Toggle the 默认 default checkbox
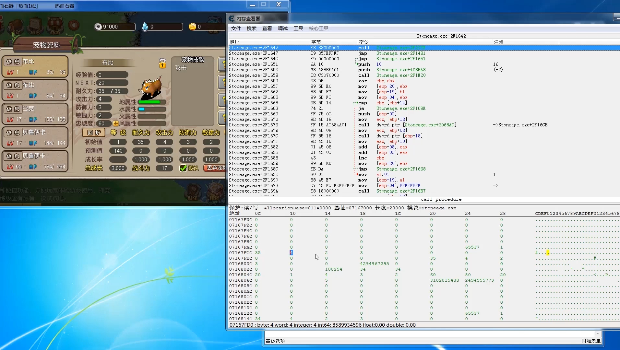This screenshot has width=620, height=350. [183, 168]
